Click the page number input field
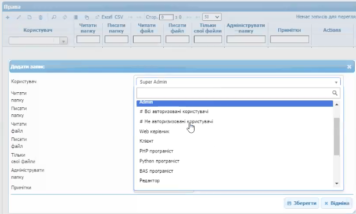The width and height of the screenshot is (356, 214). pyautogui.click(x=166, y=17)
